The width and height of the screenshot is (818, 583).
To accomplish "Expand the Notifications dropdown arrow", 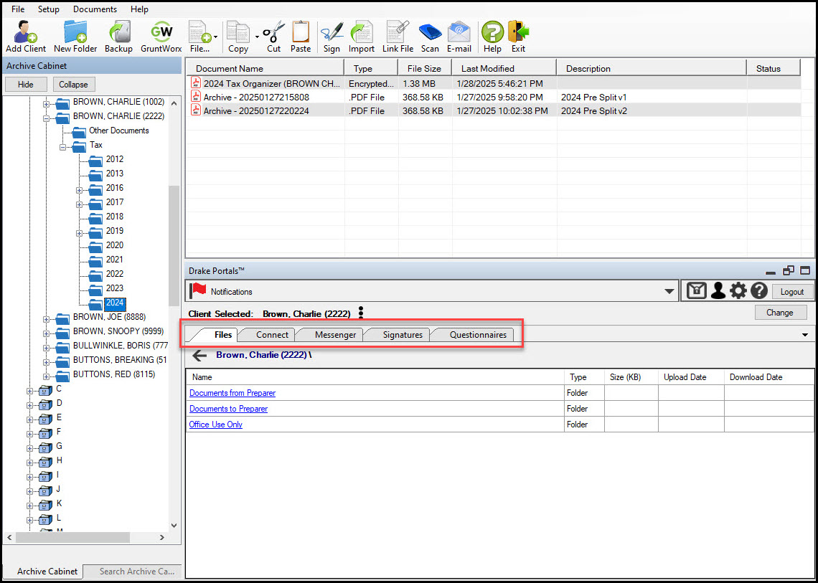I will click(669, 291).
